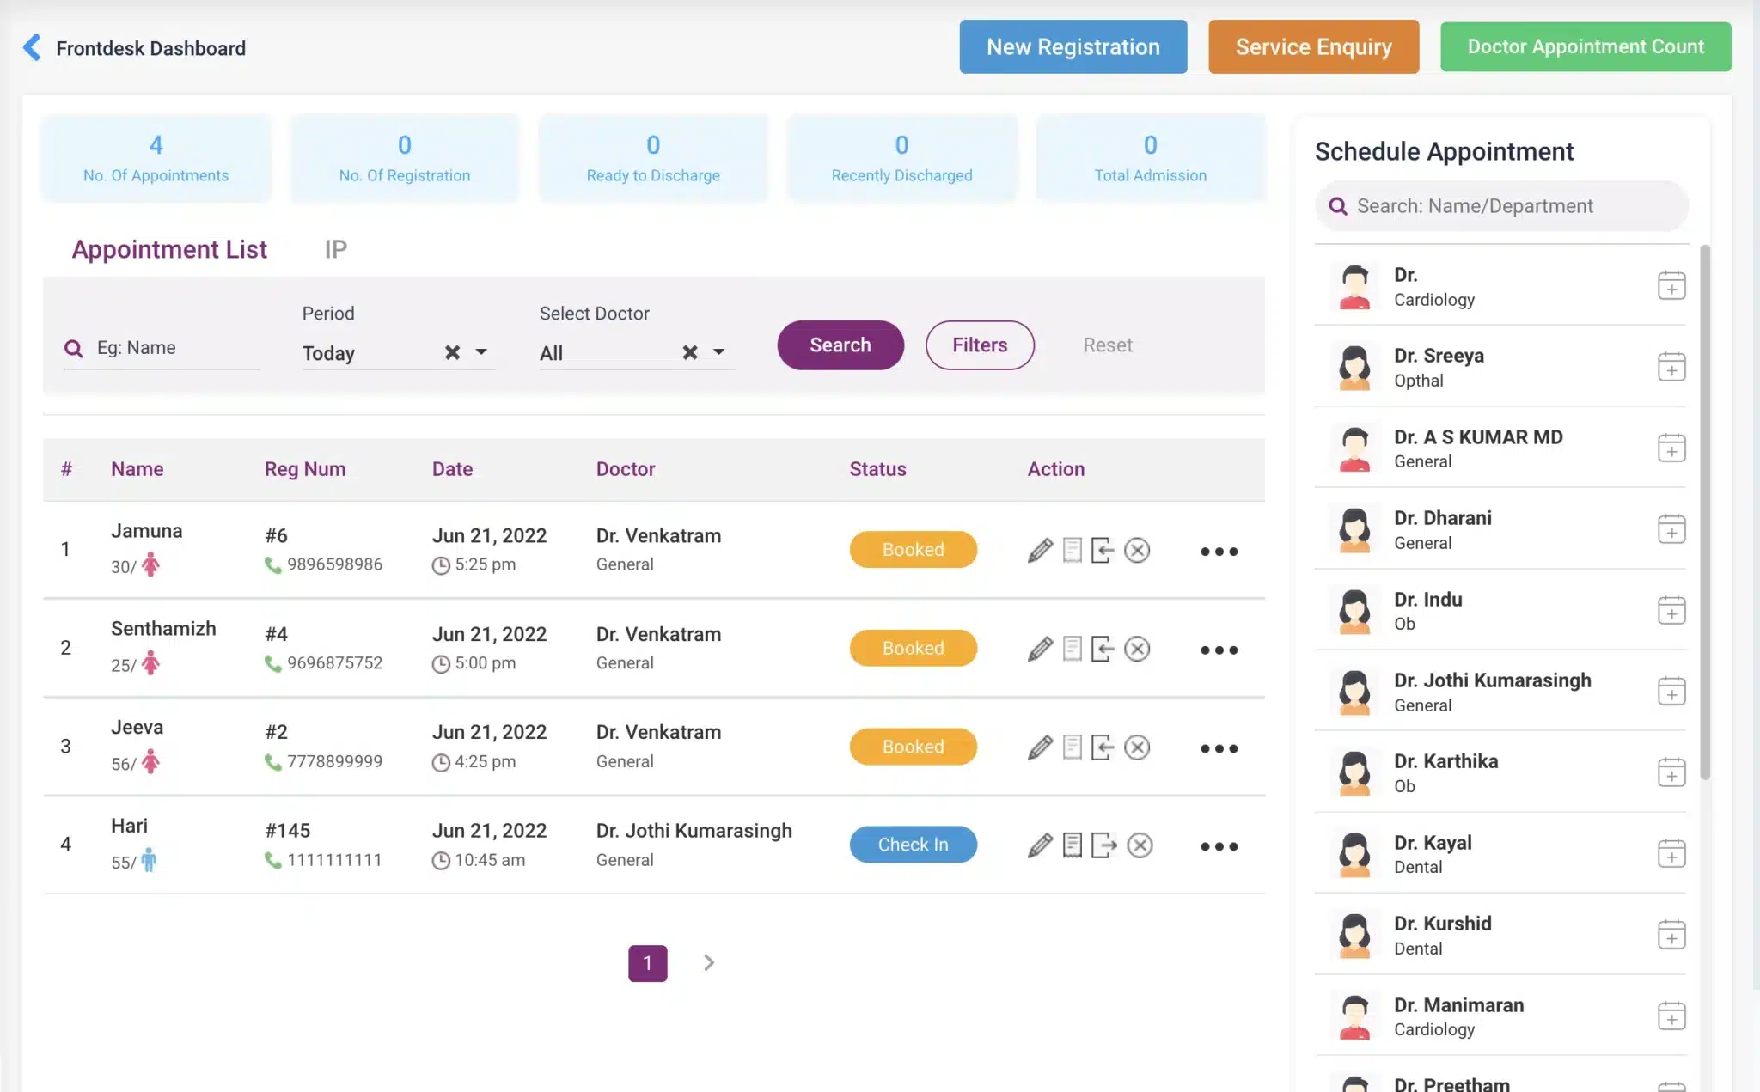This screenshot has width=1760, height=1092.
Task: Click the three-dot more options for Jamuna
Action: coord(1217,550)
